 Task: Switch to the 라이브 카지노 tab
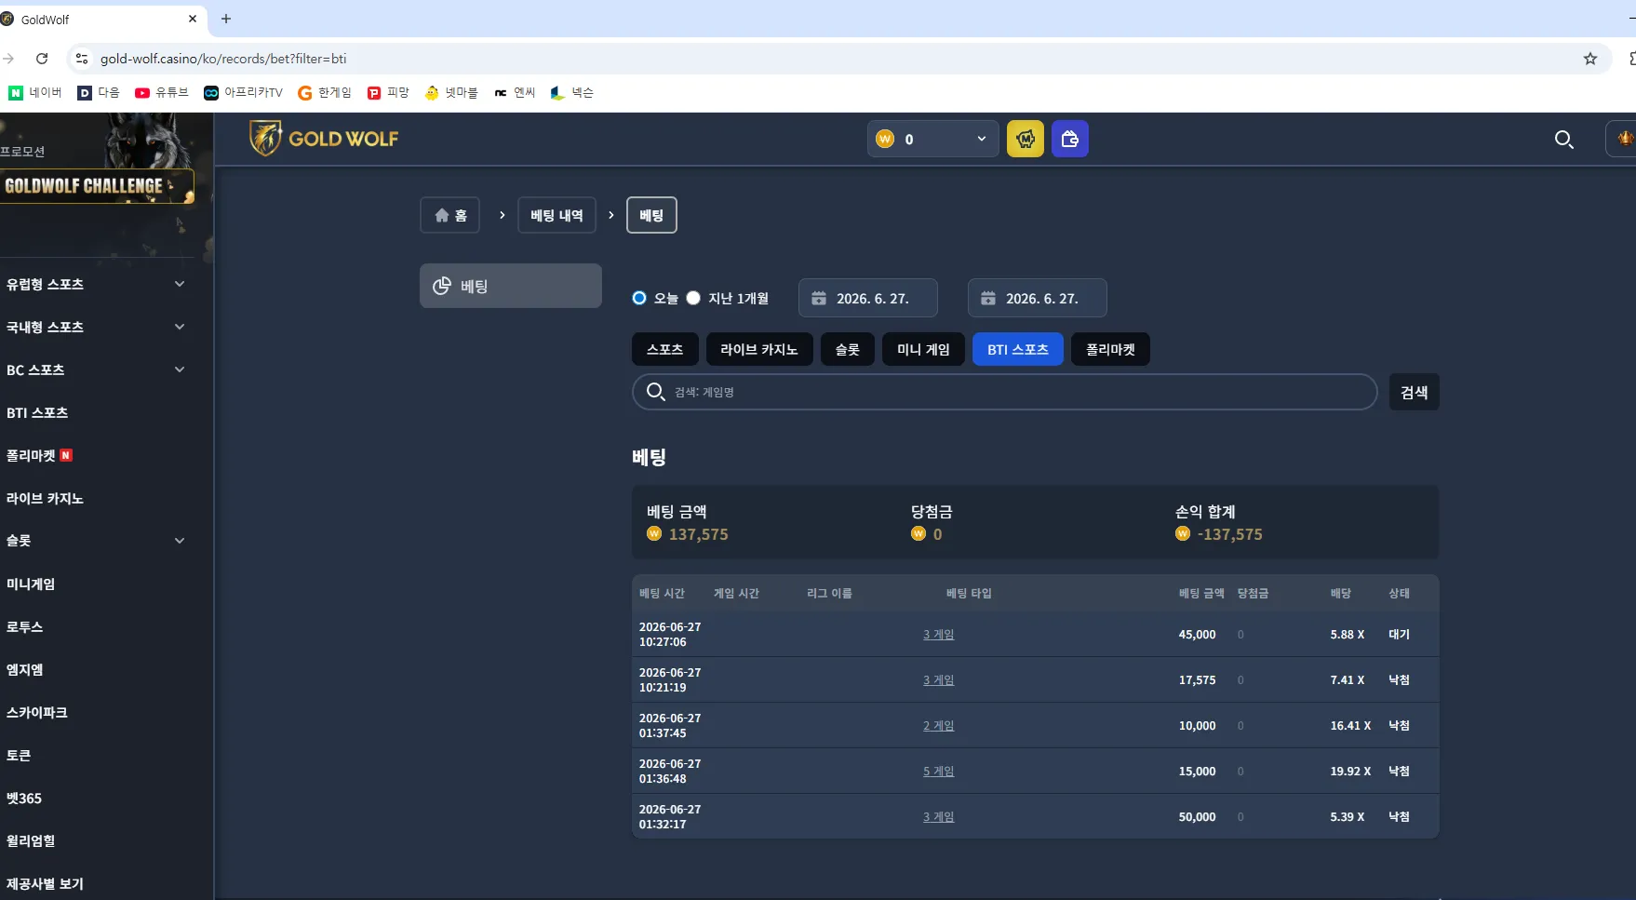[x=759, y=349]
